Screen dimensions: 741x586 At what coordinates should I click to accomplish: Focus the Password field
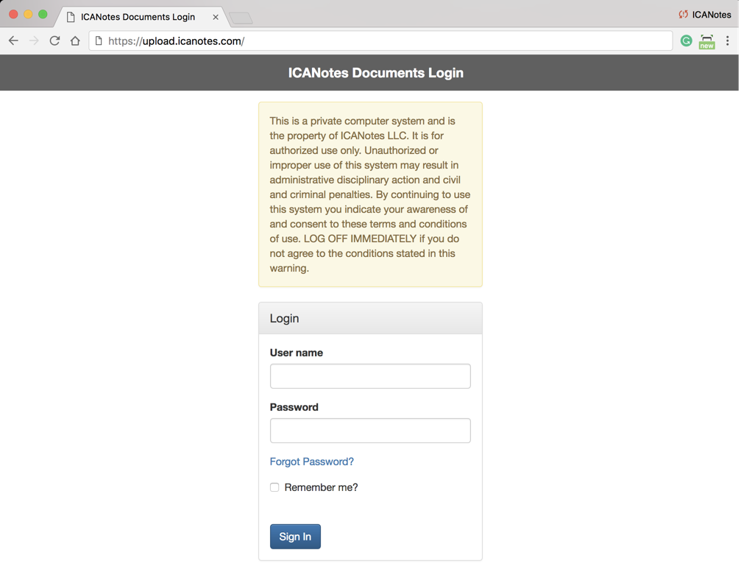pyautogui.click(x=370, y=431)
